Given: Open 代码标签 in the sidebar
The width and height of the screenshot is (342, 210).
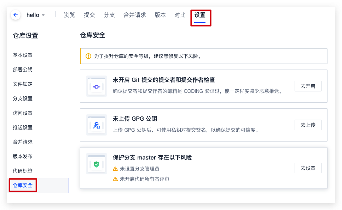Looking at the screenshot, I should tap(23, 171).
